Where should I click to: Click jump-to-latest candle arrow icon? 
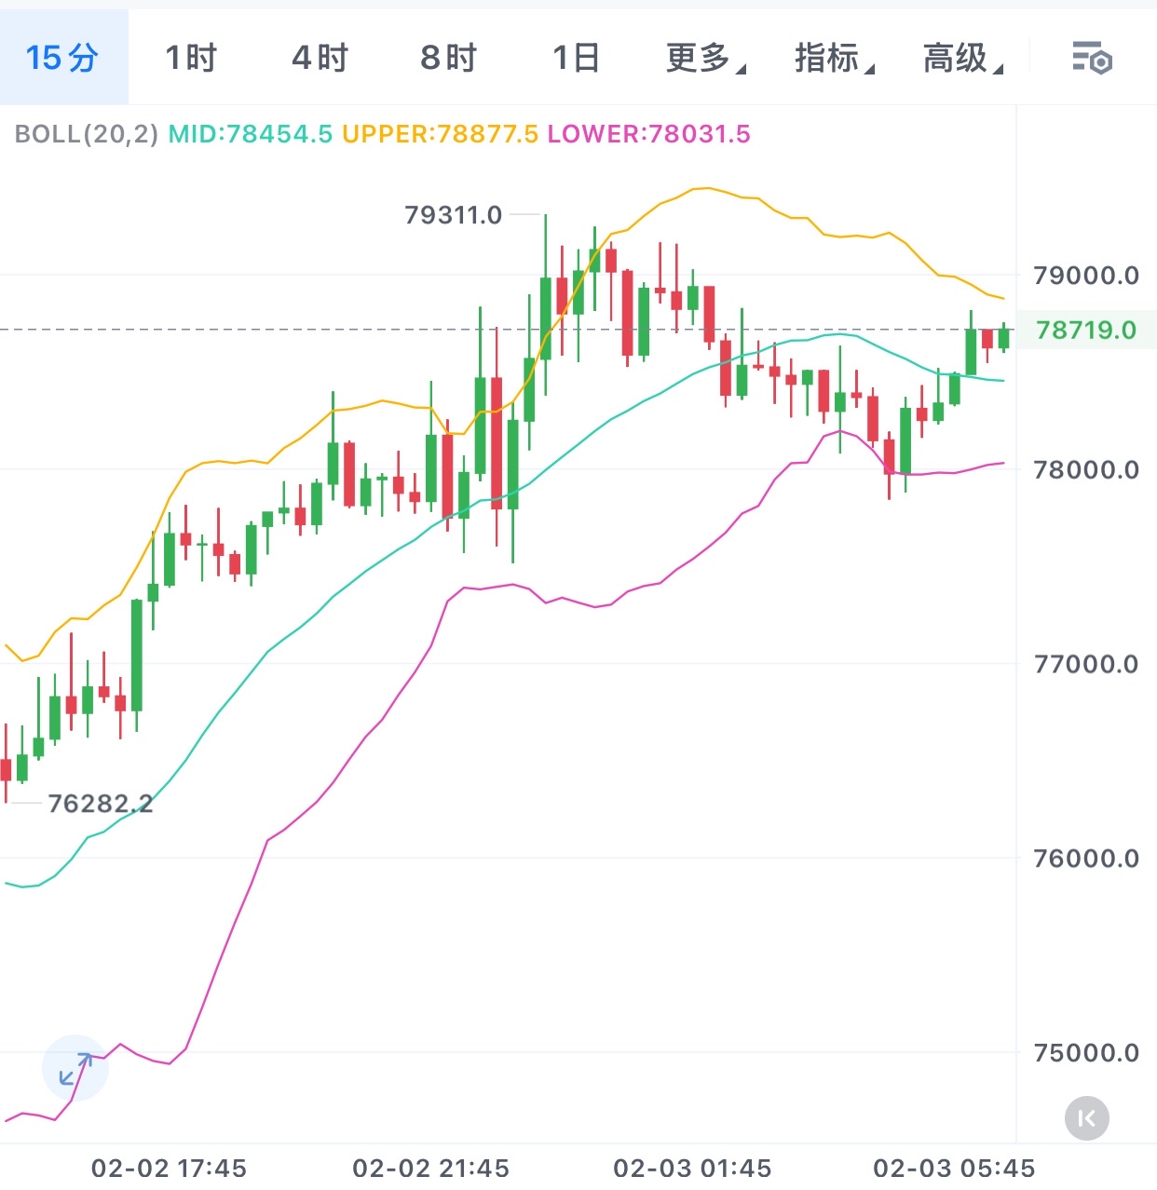tap(1086, 1118)
